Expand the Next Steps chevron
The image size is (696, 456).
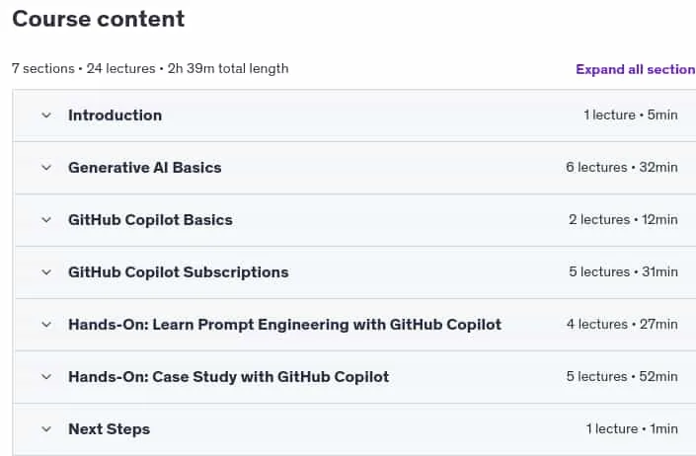(46, 429)
